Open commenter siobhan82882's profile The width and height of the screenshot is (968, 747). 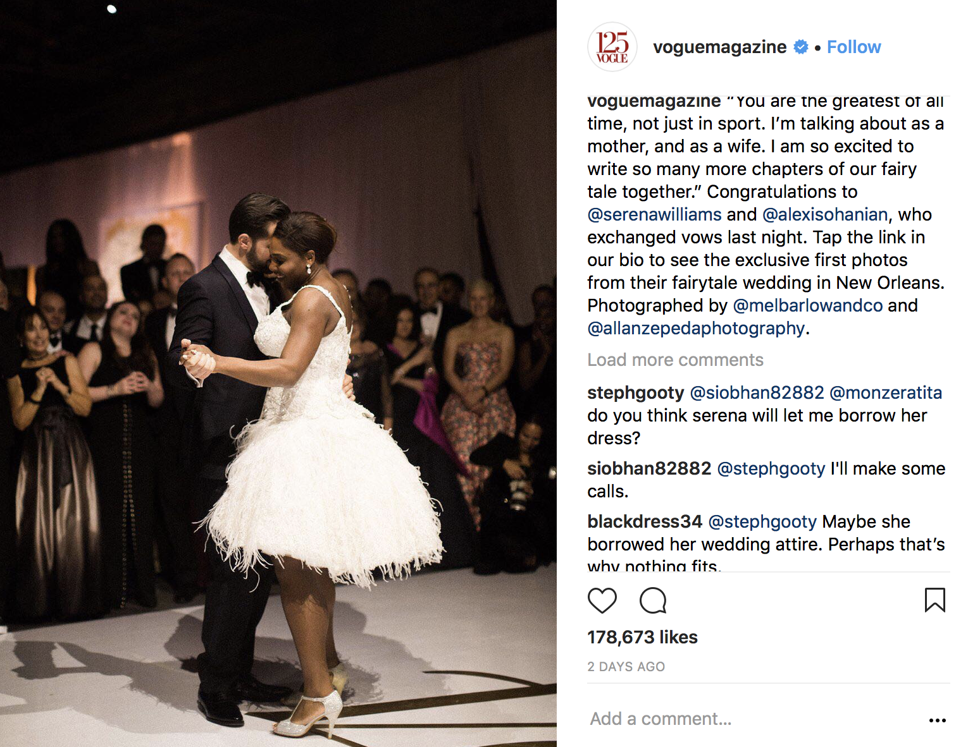point(649,468)
